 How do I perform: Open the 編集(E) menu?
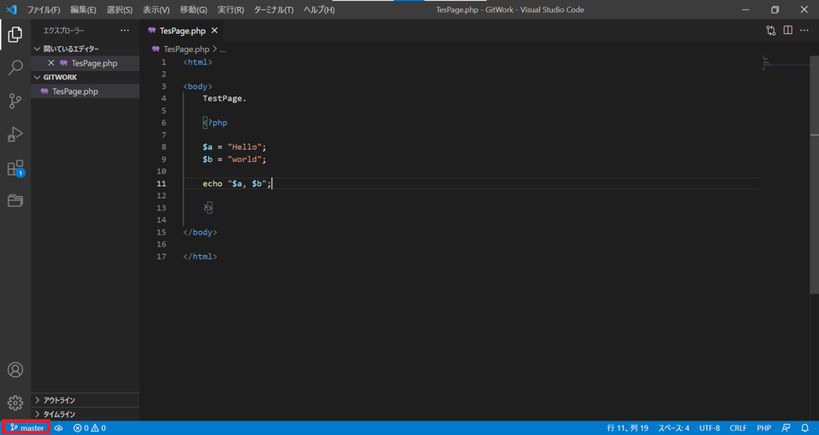pyautogui.click(x=83, y=10)
